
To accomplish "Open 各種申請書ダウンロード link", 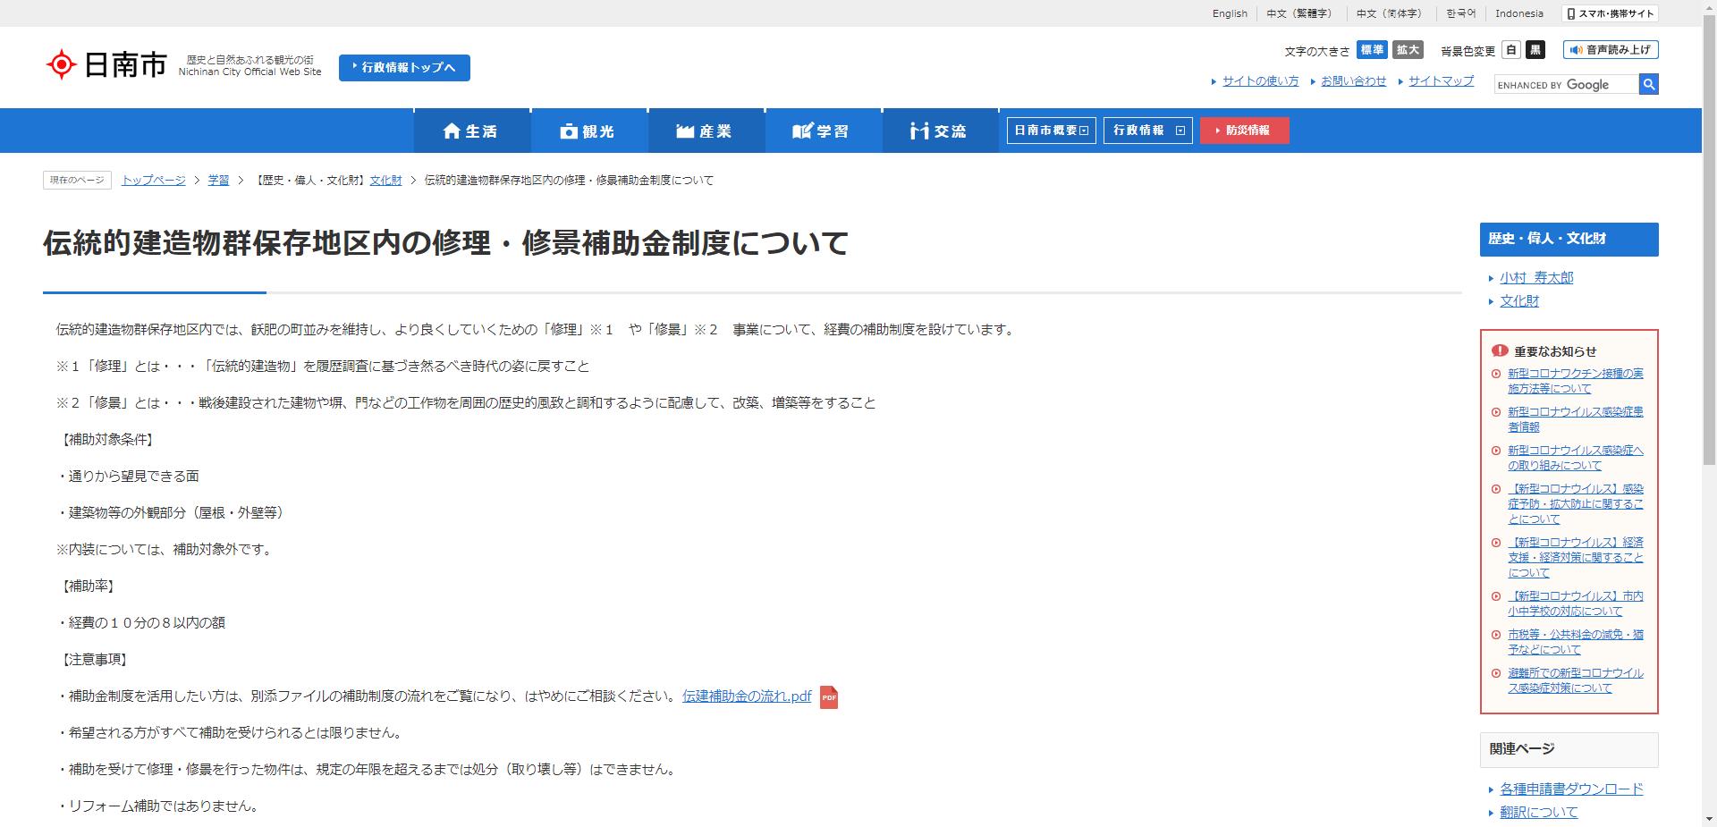I will coord(1571,789).
